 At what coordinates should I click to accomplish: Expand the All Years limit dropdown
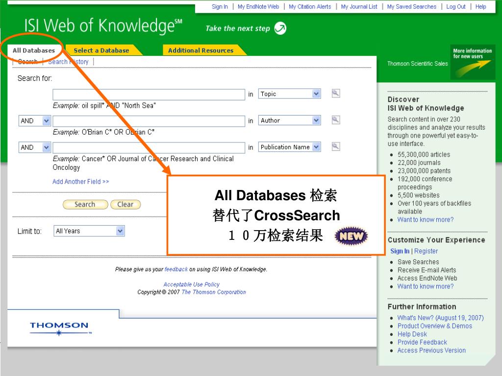(89, 231)
